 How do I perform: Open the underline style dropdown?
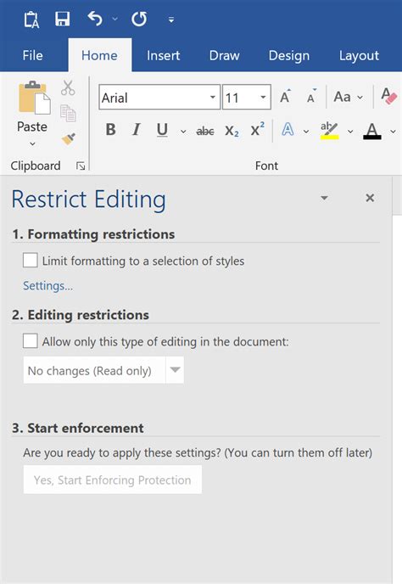(x=183, y=132)
